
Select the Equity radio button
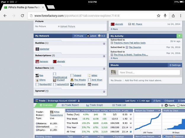point(166,105)
